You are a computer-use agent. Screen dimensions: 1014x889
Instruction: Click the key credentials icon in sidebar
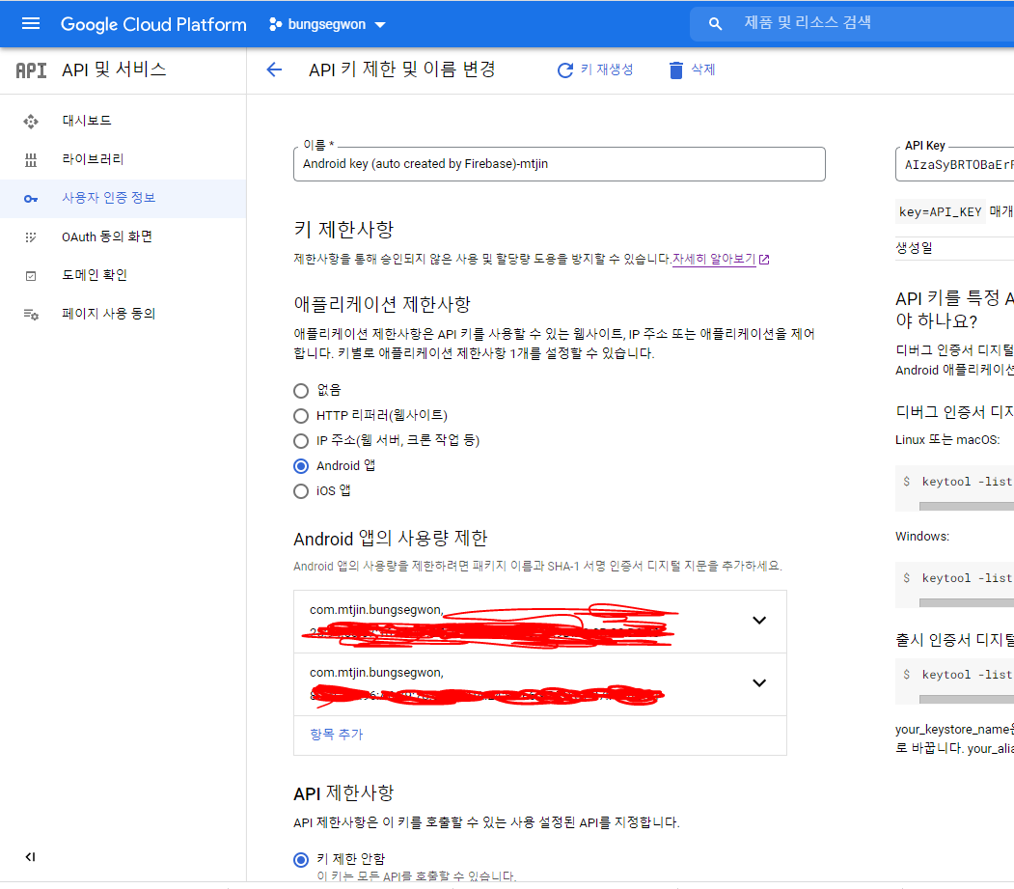31,199
